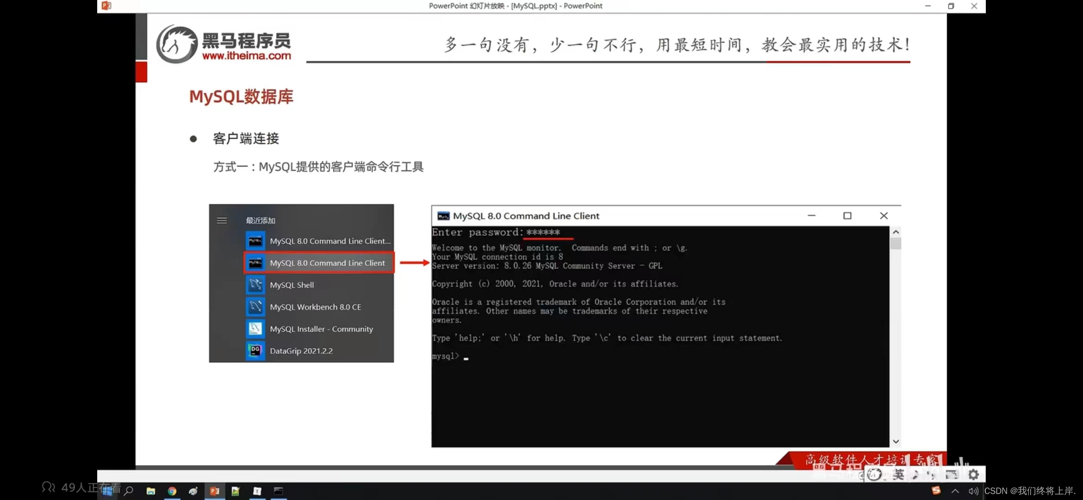Select MySQL Installer - Community entry

click(319, 329)
